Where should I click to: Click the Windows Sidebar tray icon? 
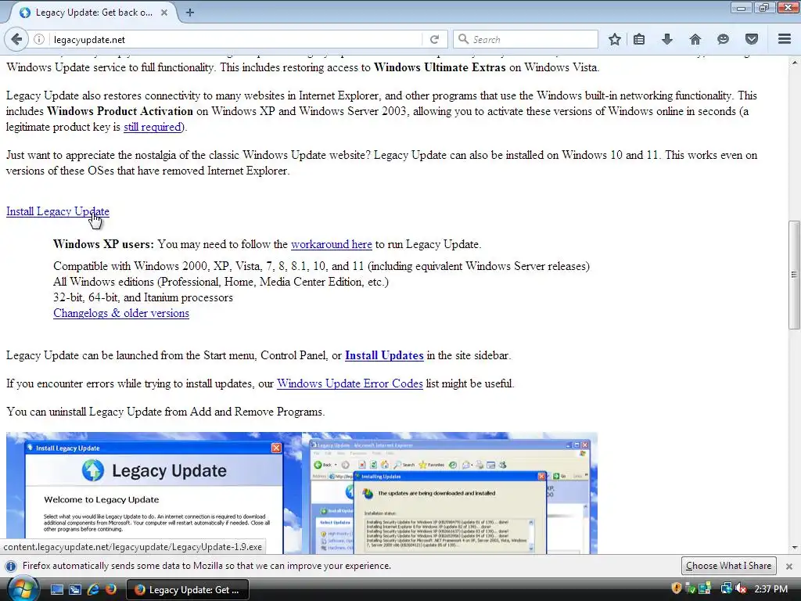coord(706,588)
